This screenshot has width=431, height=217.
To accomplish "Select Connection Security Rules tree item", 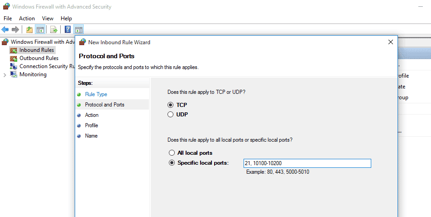I will click(x=47, y=66).
